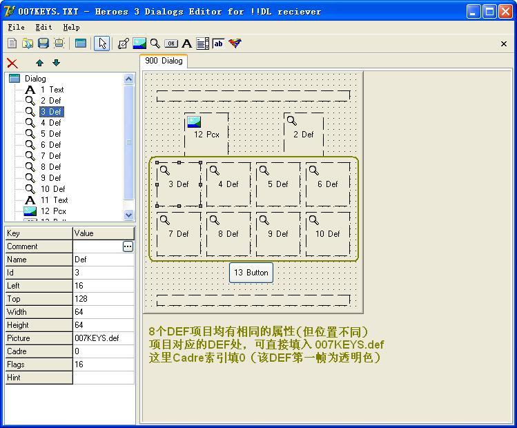This screenshot has width=517, height=428.
Task: Click the Picture value '007KEYS.def'
Action: (x=104, y=338)
